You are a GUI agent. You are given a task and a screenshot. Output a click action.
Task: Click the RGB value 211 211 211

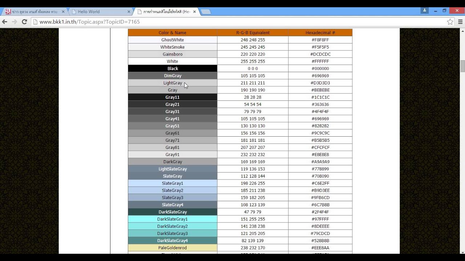253,83
